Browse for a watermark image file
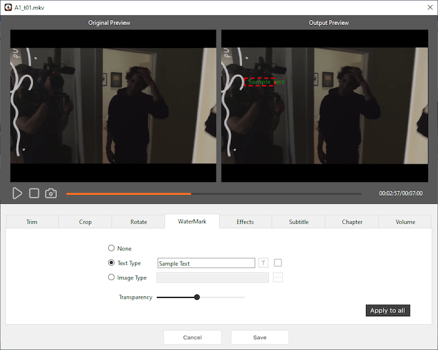Screen dimensions: 438x350 pos(278,277)
